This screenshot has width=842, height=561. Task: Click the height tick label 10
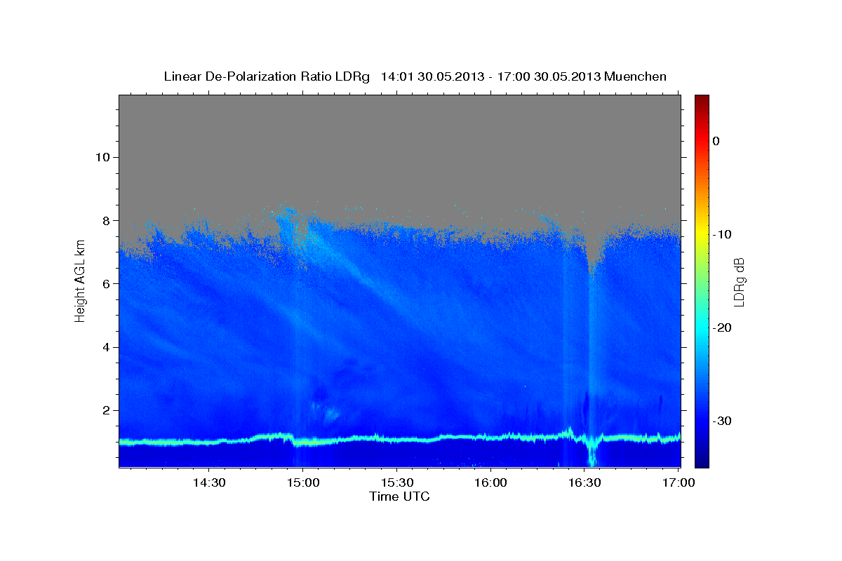click(105, 157)
